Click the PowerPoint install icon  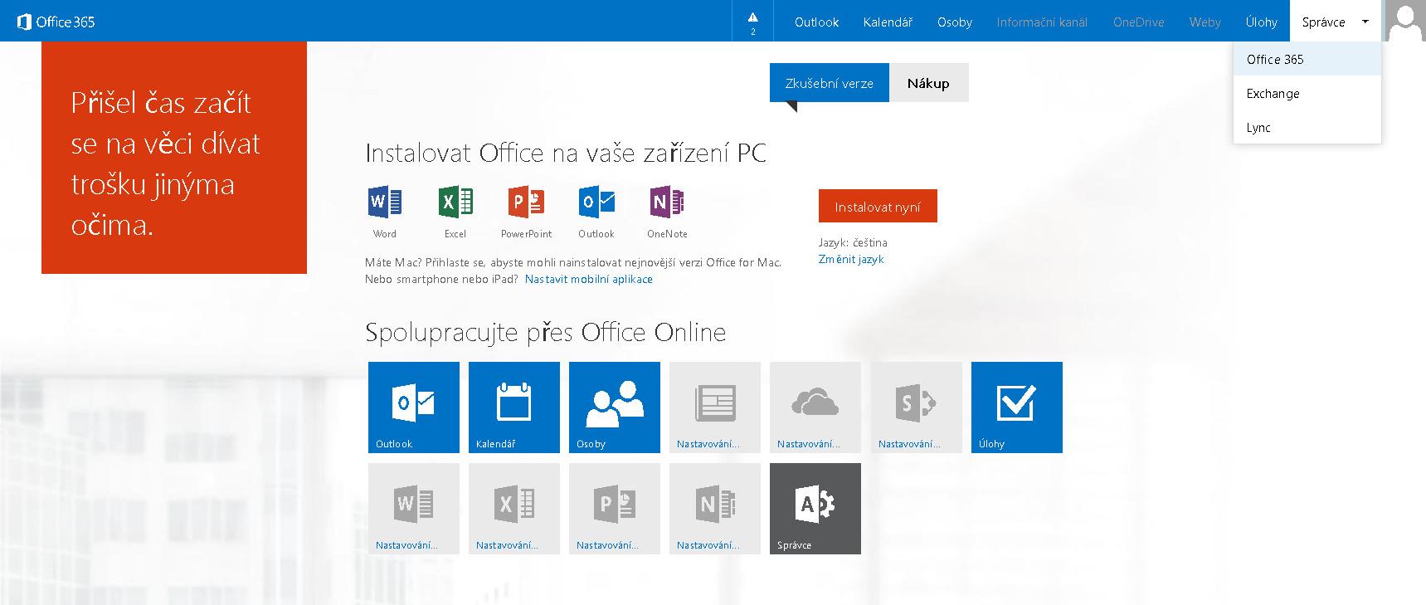pyautogui.click(x=526, y=202)
